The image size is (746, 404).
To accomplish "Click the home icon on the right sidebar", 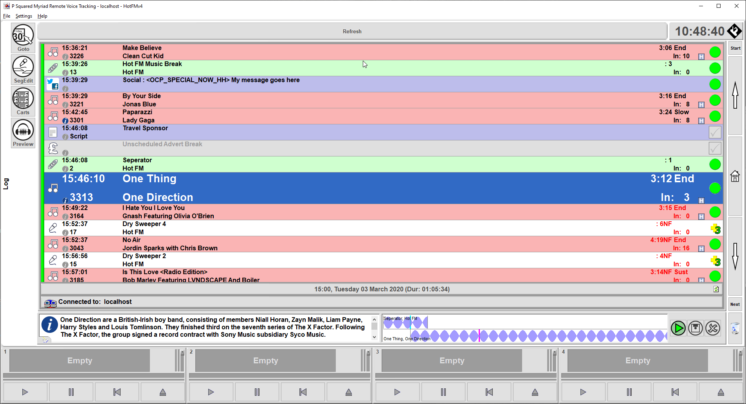I will point(735,176).
